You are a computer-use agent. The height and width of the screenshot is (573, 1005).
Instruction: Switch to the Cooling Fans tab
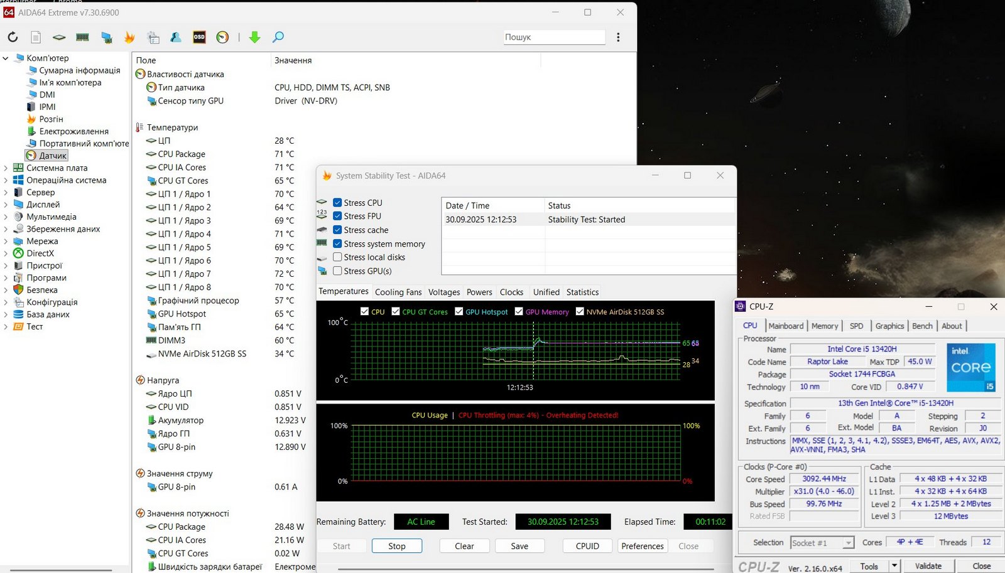pos(398,292)
